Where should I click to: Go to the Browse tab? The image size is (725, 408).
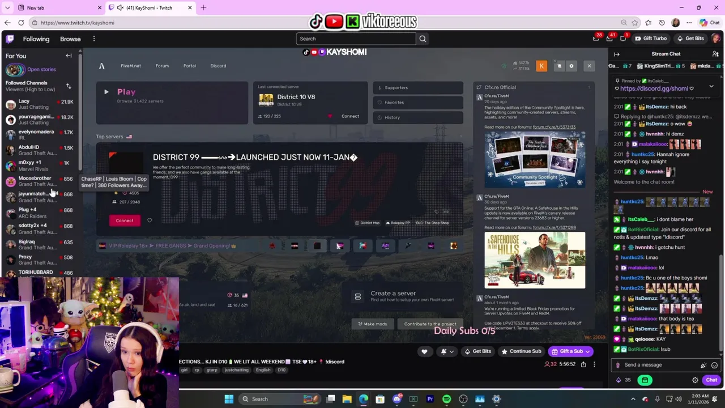tap(70, 39)
